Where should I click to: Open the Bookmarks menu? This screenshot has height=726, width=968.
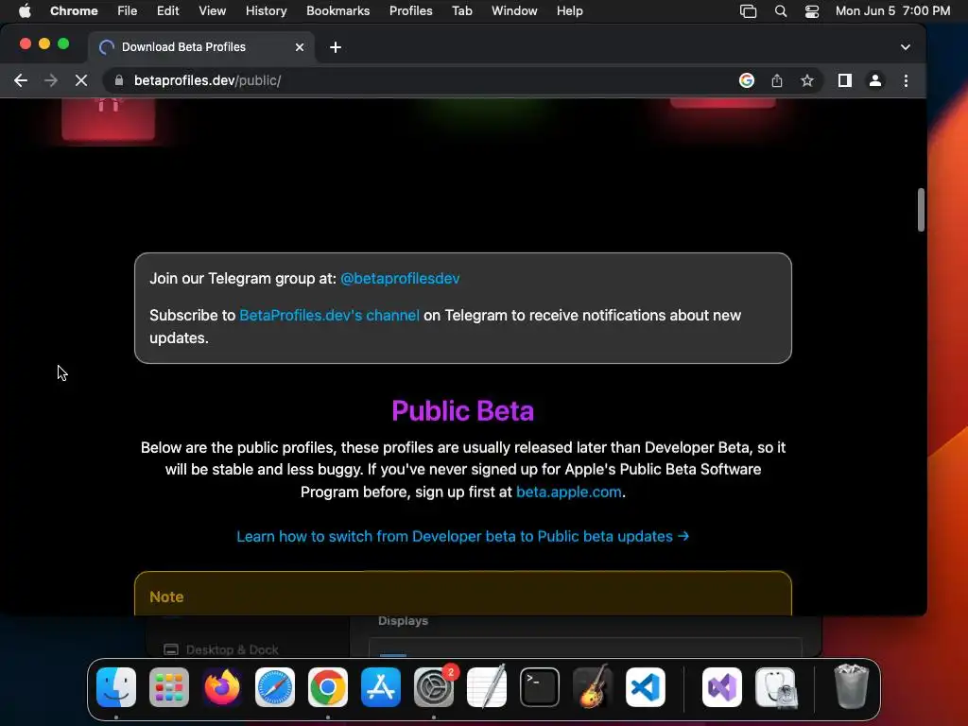pos(337,10)
